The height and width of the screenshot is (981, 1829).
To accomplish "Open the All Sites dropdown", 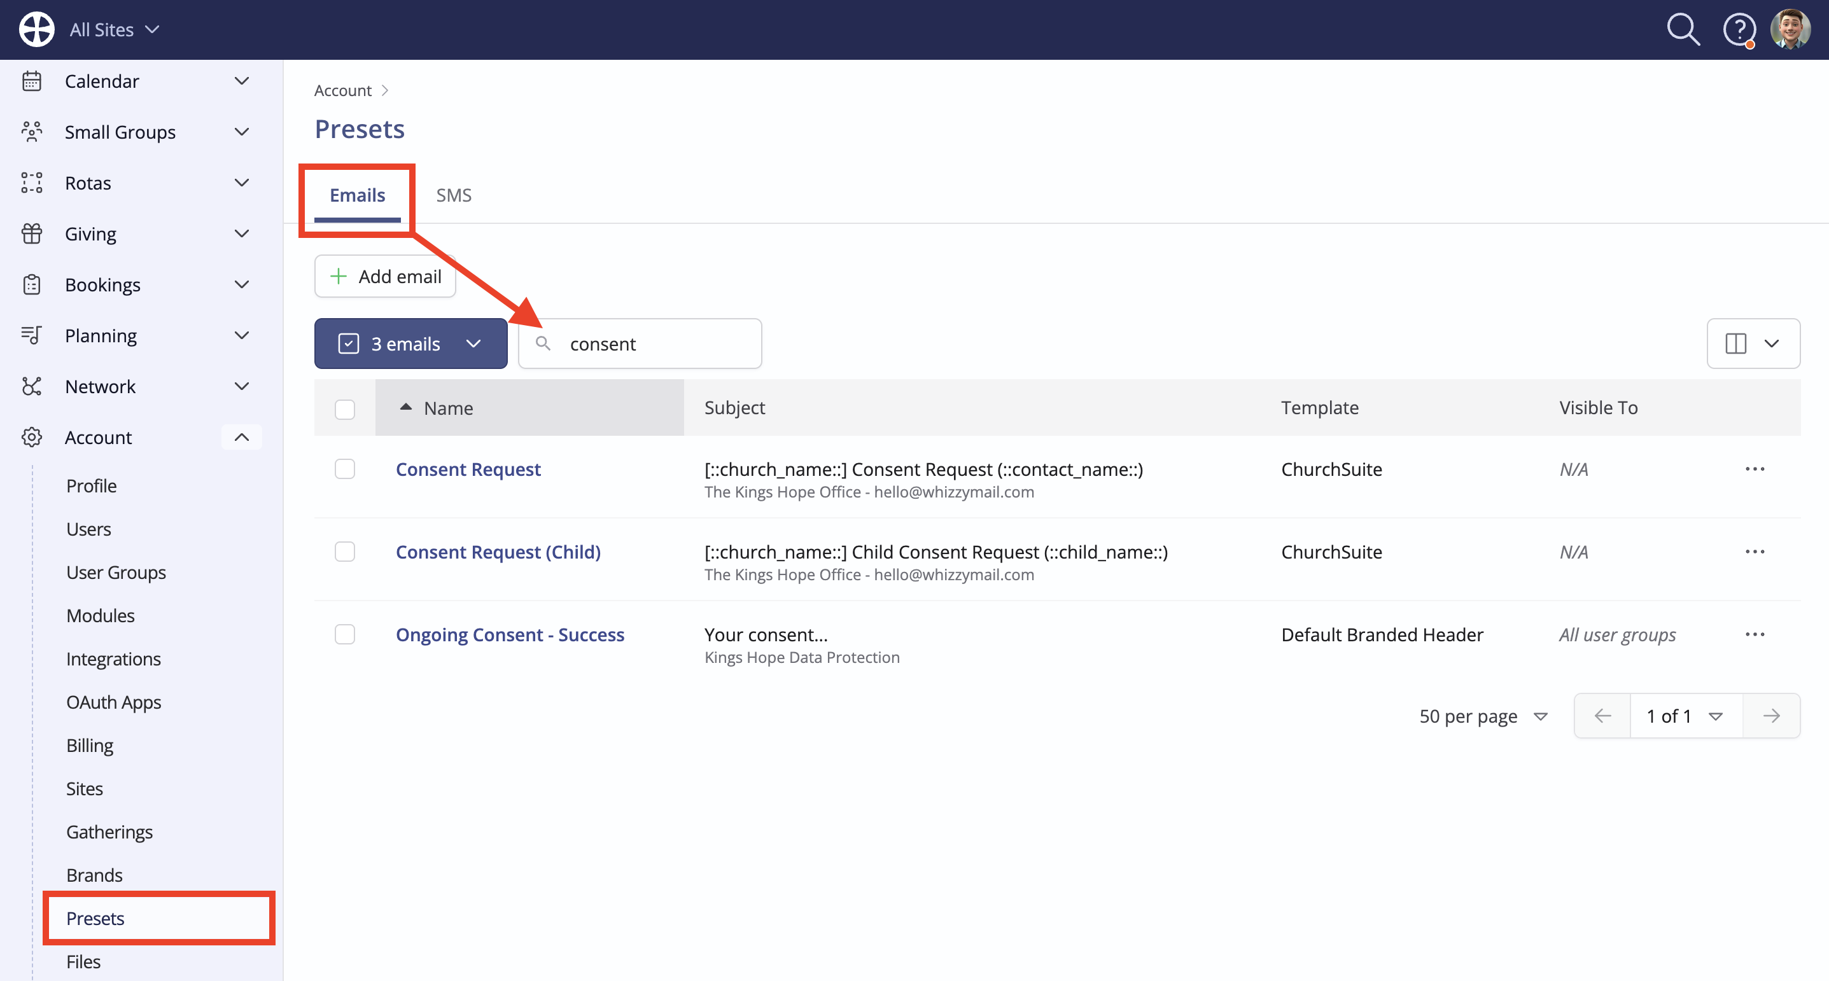I will pyautogui.click(x=115, y=30).
